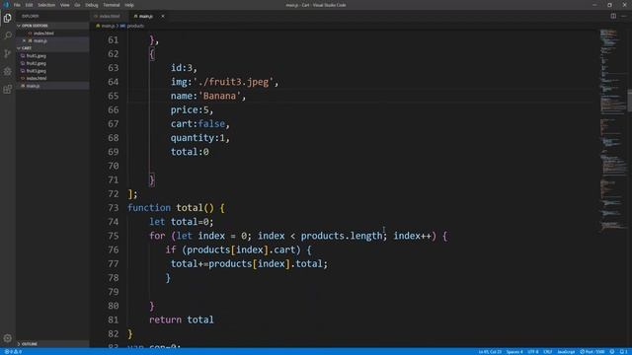Viewport: 632px width, 355px height.
Task: Click line number 61 in gutter
Action: (x=114, y=39)
